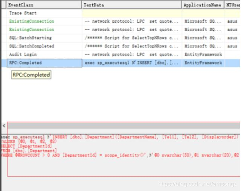Click the ApplicationName column header
The height and width of the screenshot is (191, 241).
point(203,5)
